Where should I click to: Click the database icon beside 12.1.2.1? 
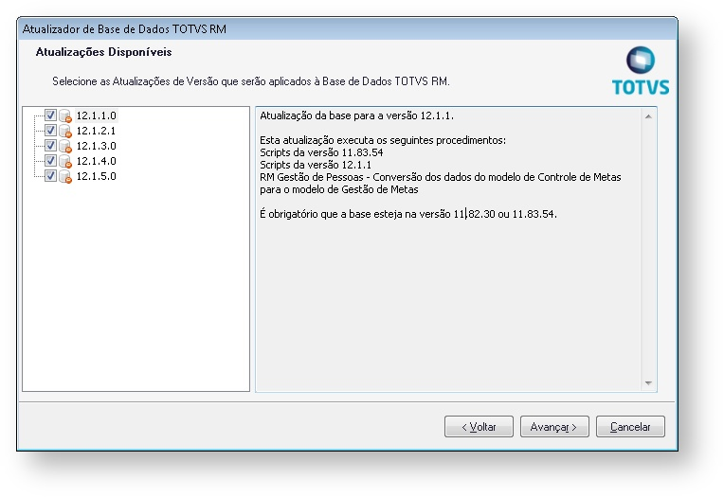(x=65, y=131)
